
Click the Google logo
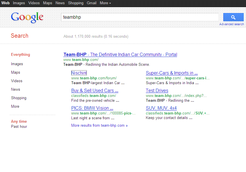27,17
